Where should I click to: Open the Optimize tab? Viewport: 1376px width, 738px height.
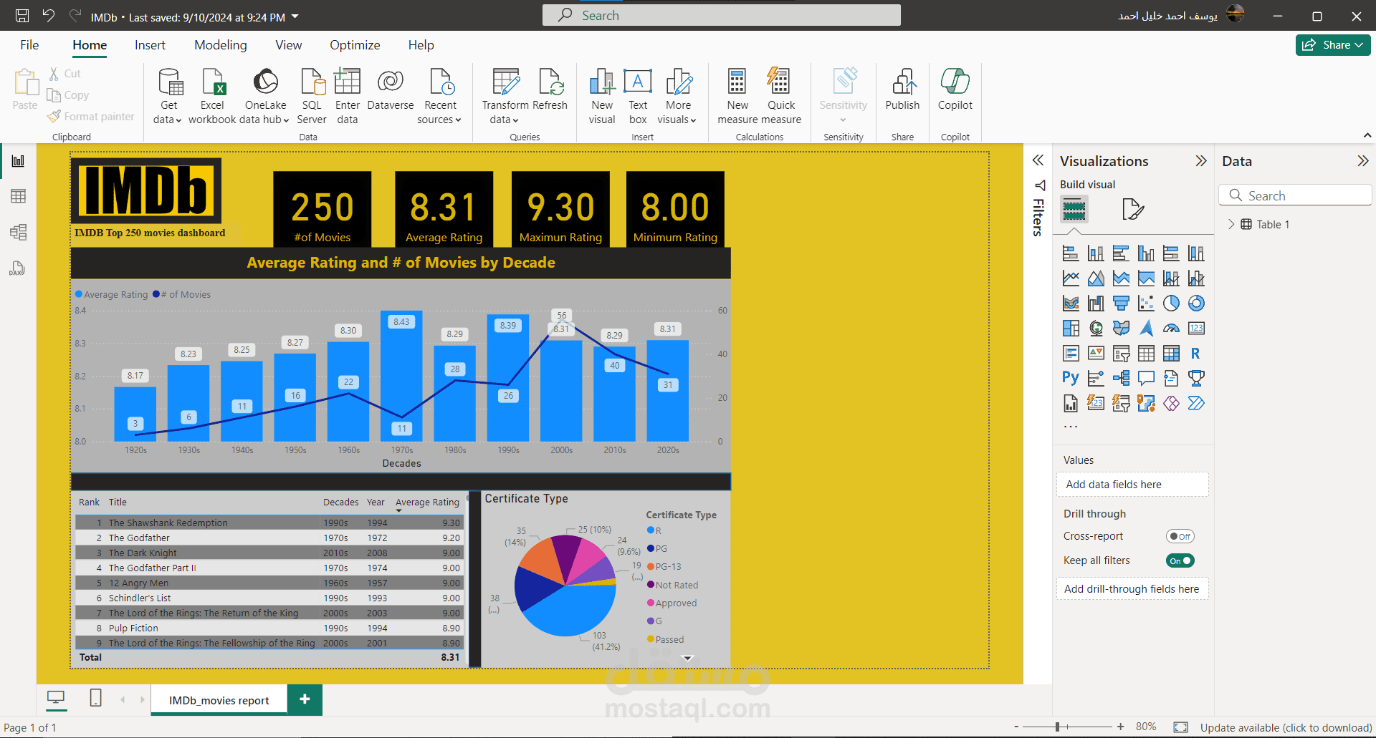(x=355, y=45)
